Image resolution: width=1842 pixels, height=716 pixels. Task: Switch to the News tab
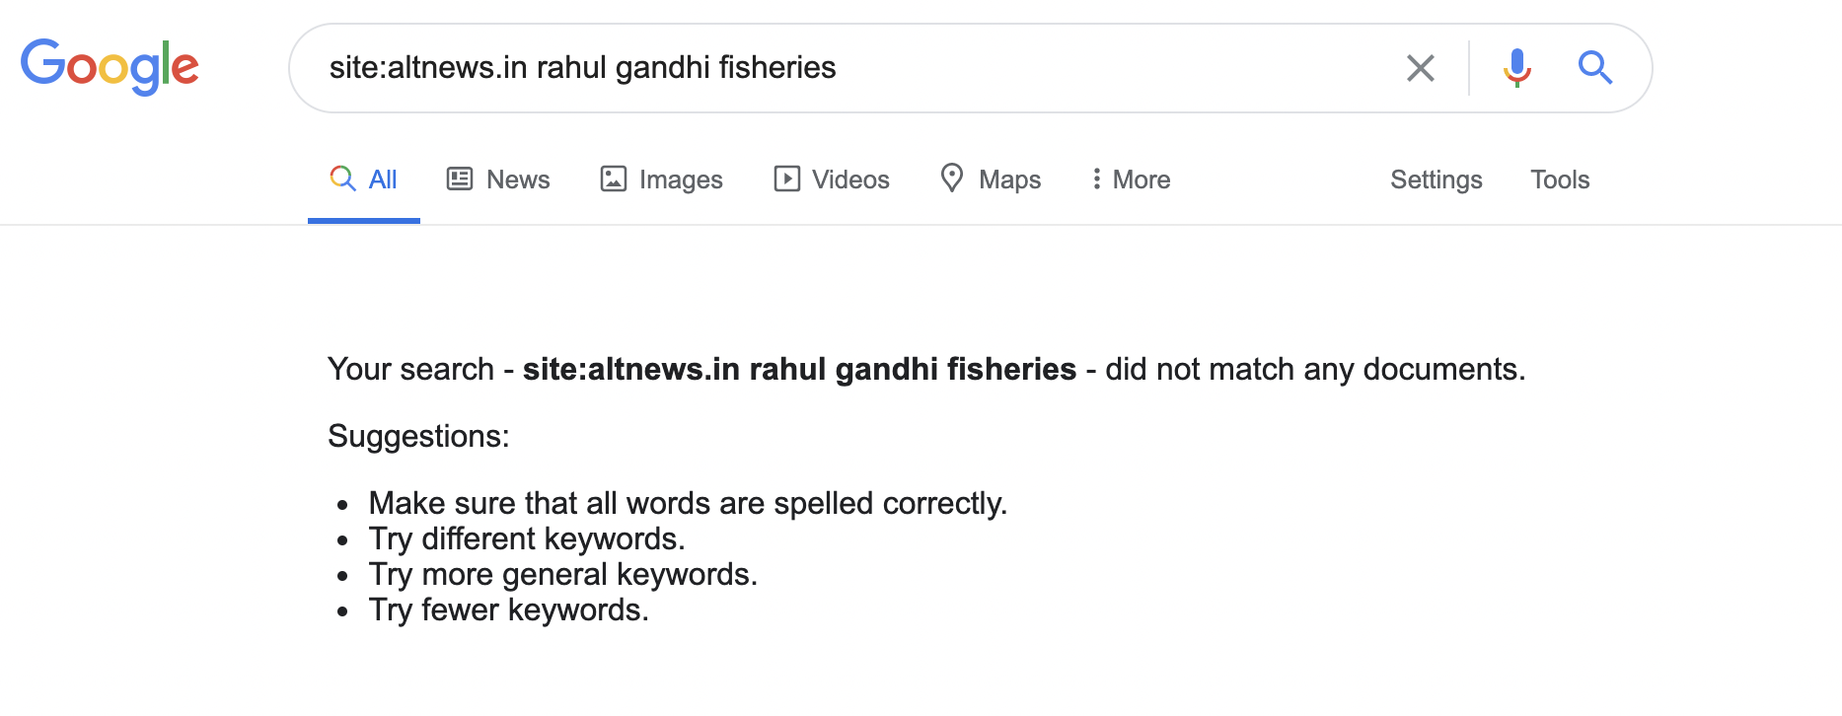click(x=518, y=179)
